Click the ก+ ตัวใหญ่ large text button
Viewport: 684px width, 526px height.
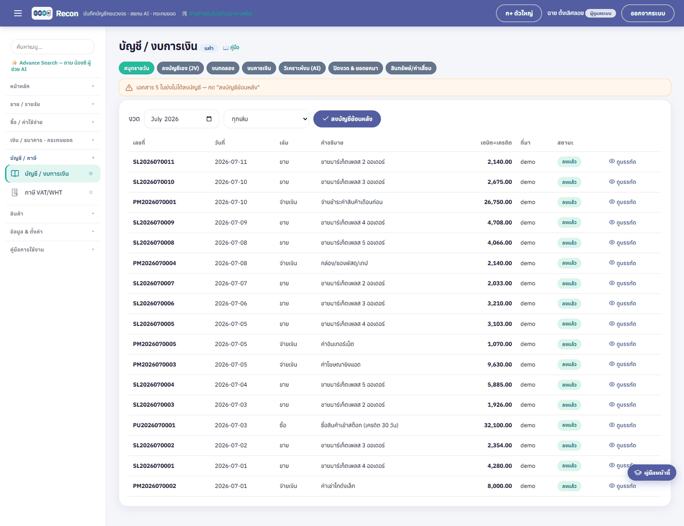pos(519,13)
